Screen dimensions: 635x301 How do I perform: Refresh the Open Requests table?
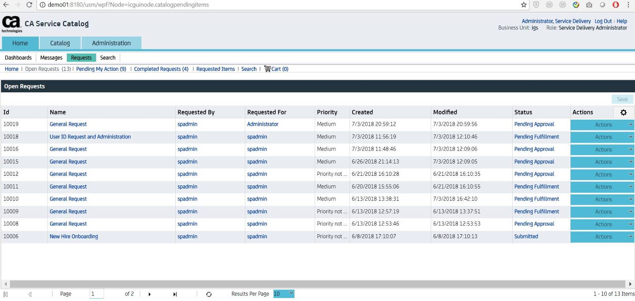click(209, 294)
